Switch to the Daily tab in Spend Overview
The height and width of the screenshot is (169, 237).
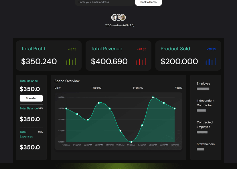tap(58, 88)
